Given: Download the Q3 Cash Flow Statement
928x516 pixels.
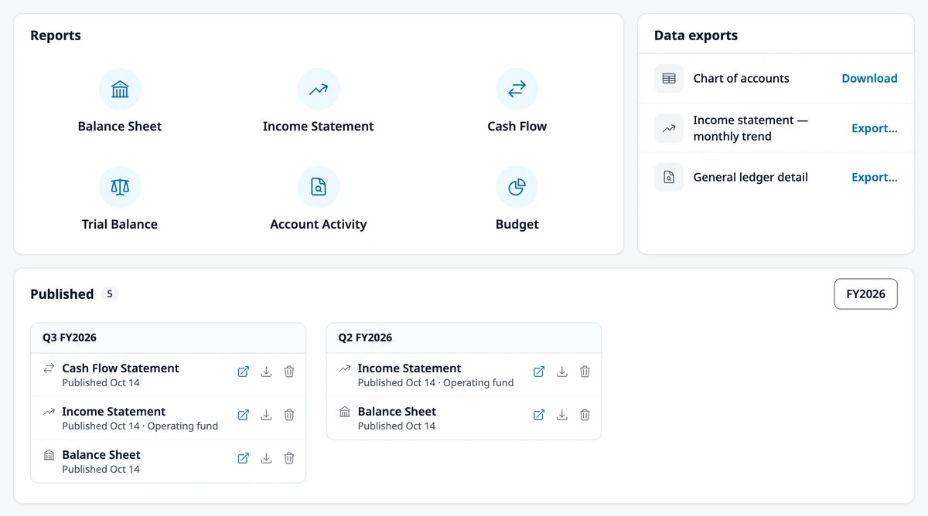Looking at the screenshot, I should point(266,372).
